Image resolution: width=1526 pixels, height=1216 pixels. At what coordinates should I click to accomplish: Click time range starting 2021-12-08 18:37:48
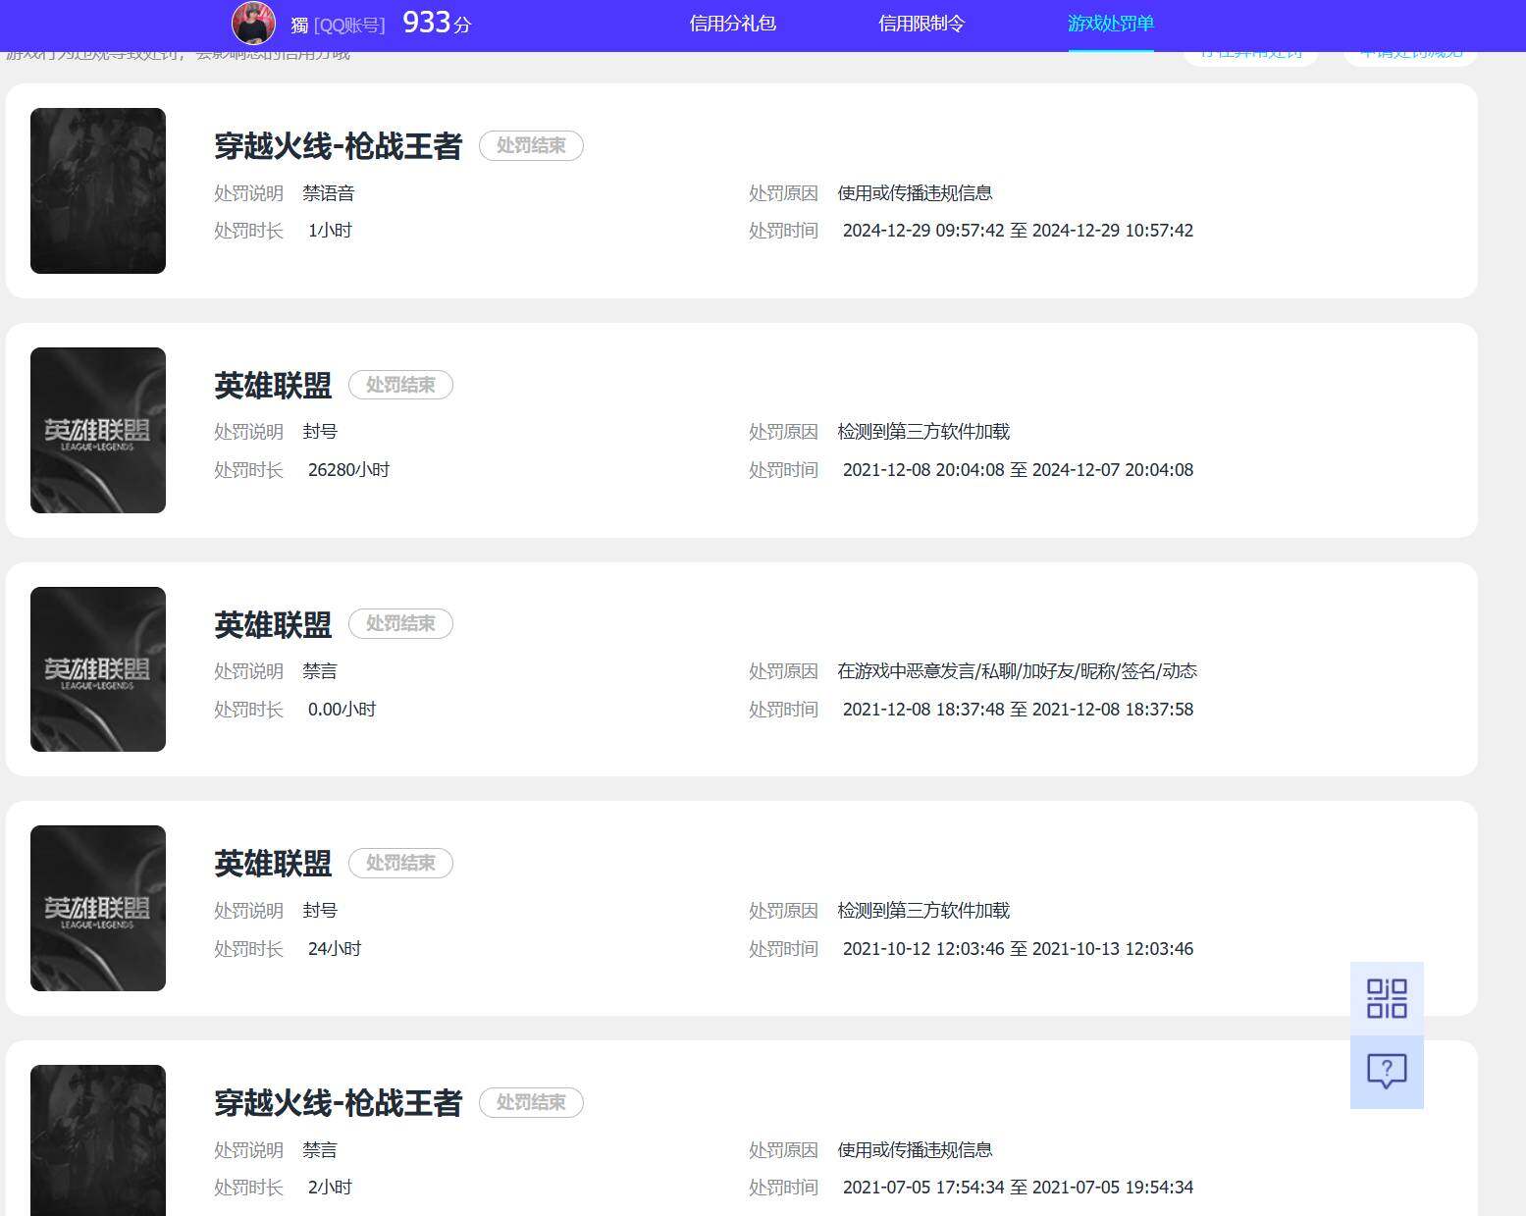tap(1018, 710)
